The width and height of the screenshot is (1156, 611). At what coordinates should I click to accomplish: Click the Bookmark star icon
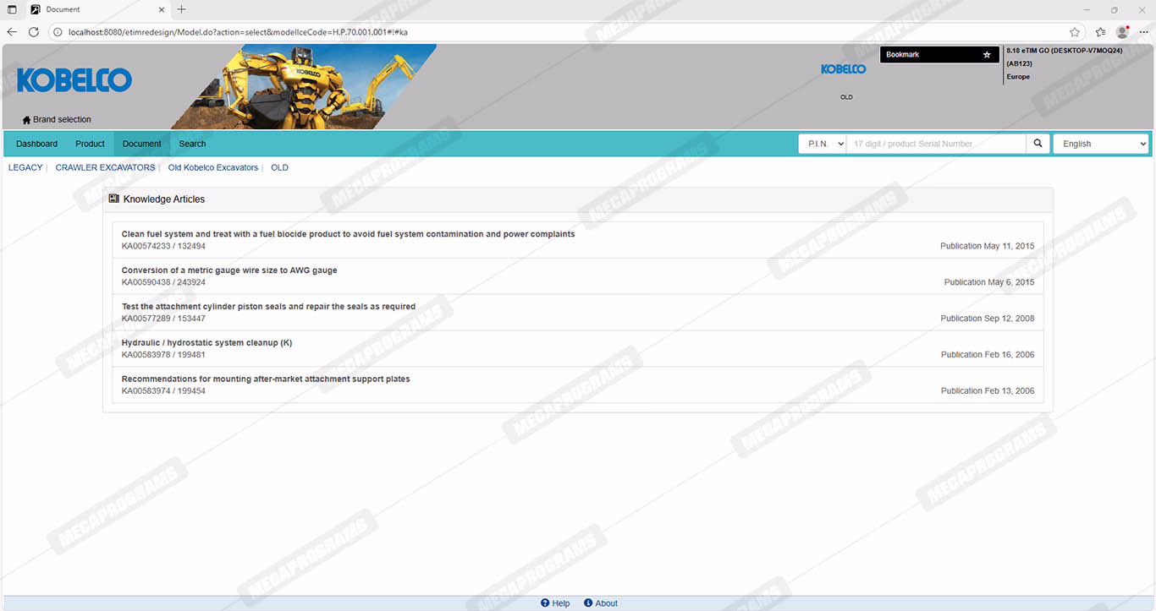pyautogui.click(x=986, y=55)
